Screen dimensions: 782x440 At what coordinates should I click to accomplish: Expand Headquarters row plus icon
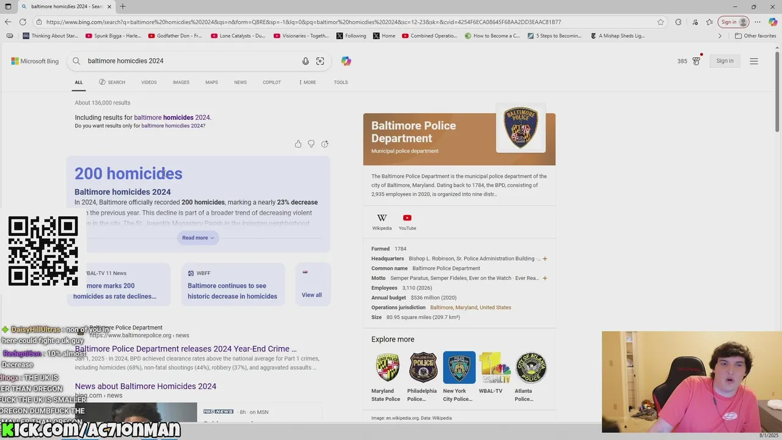pos(545,258)
